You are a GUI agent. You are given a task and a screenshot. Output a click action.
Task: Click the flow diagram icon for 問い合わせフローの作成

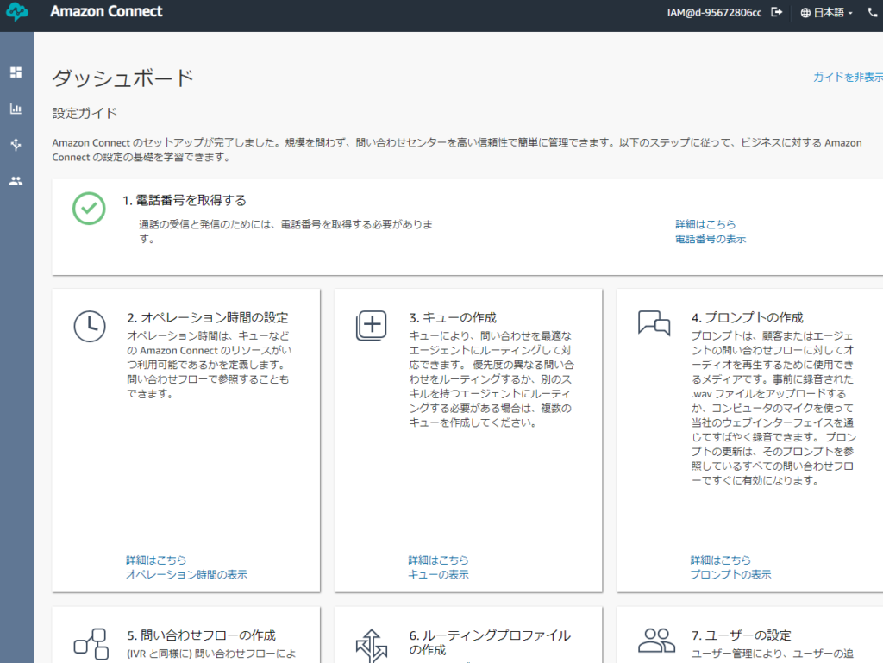(x=91, y=644)
